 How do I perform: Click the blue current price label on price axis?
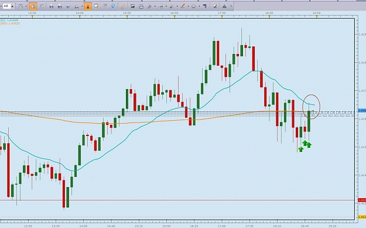(362, 110)
